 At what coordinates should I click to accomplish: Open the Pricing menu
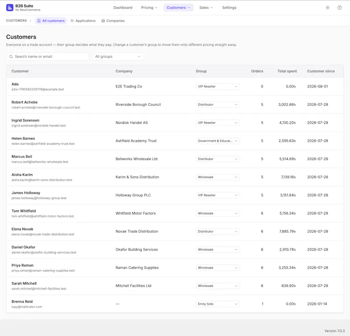[x=149, y=7]
